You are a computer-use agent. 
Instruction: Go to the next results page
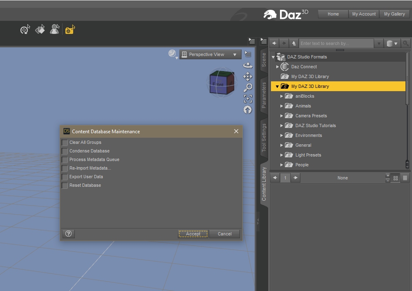(x=296, y=178)
